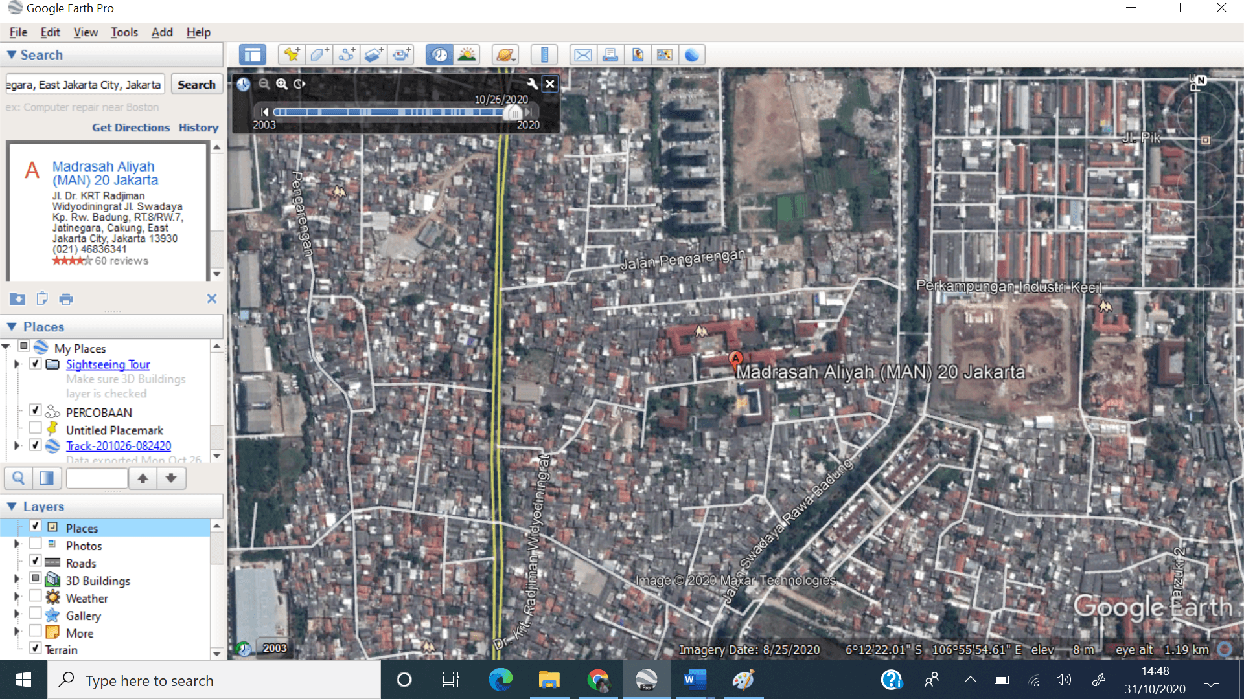Image resolution: width=1244 pixels, height=699 pixels.
Task: Record a tour camera icon
Action: (402, 55)
